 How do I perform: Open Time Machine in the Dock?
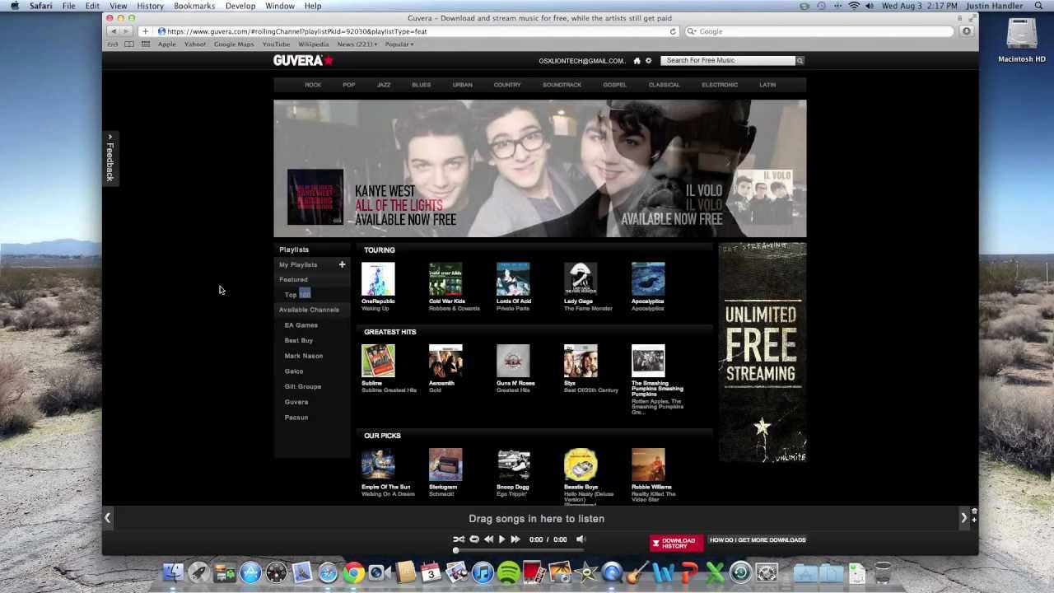pyautogui.click(x=740, y=572)
